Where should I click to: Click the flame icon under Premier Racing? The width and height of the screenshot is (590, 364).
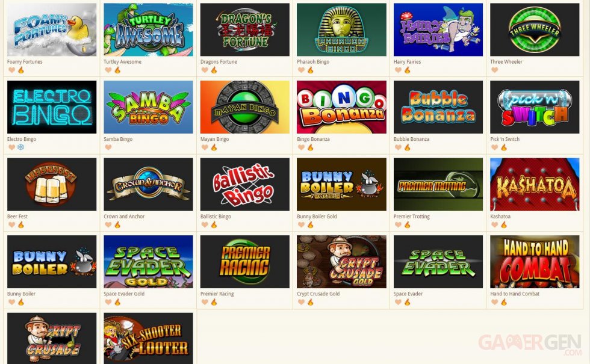click(214, 302)
